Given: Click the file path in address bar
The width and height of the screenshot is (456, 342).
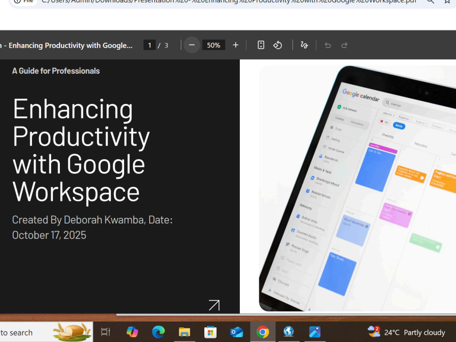Looking at the screenshot, I should coord(229,1).
